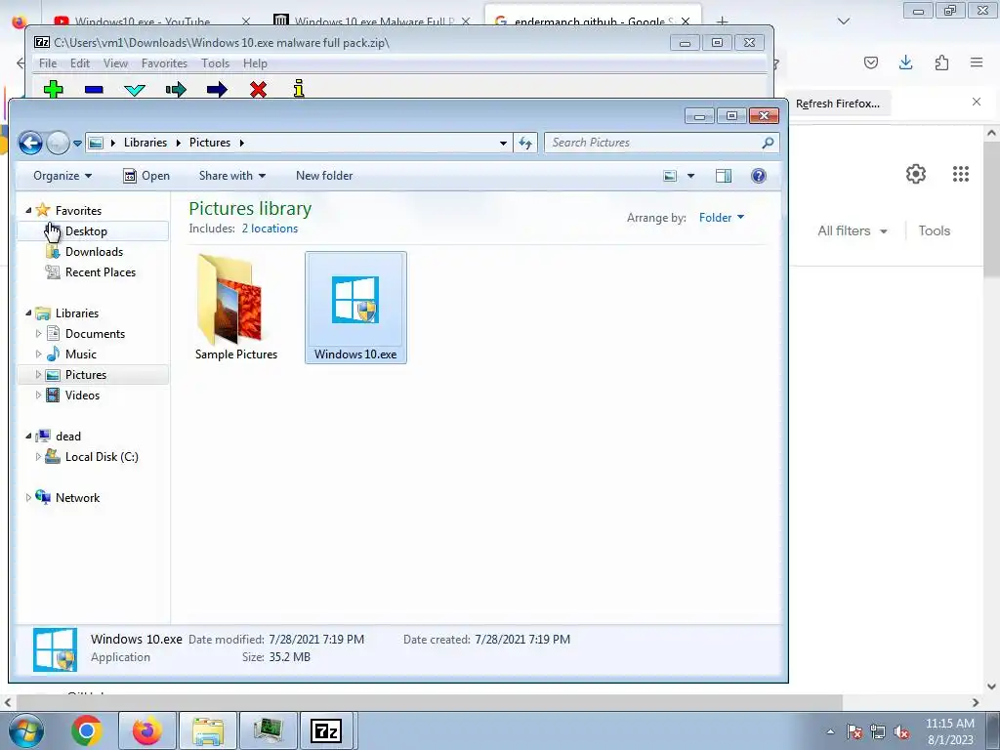
Task: Click the Open button in Explorer toolbar
Action: tap(146, 176)
